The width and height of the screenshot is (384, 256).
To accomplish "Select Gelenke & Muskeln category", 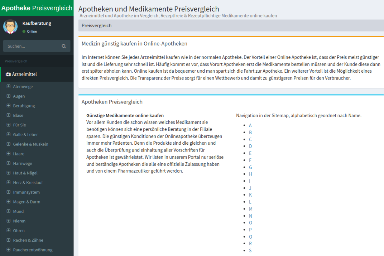I will pyautogui.click(x=30, y=144).
